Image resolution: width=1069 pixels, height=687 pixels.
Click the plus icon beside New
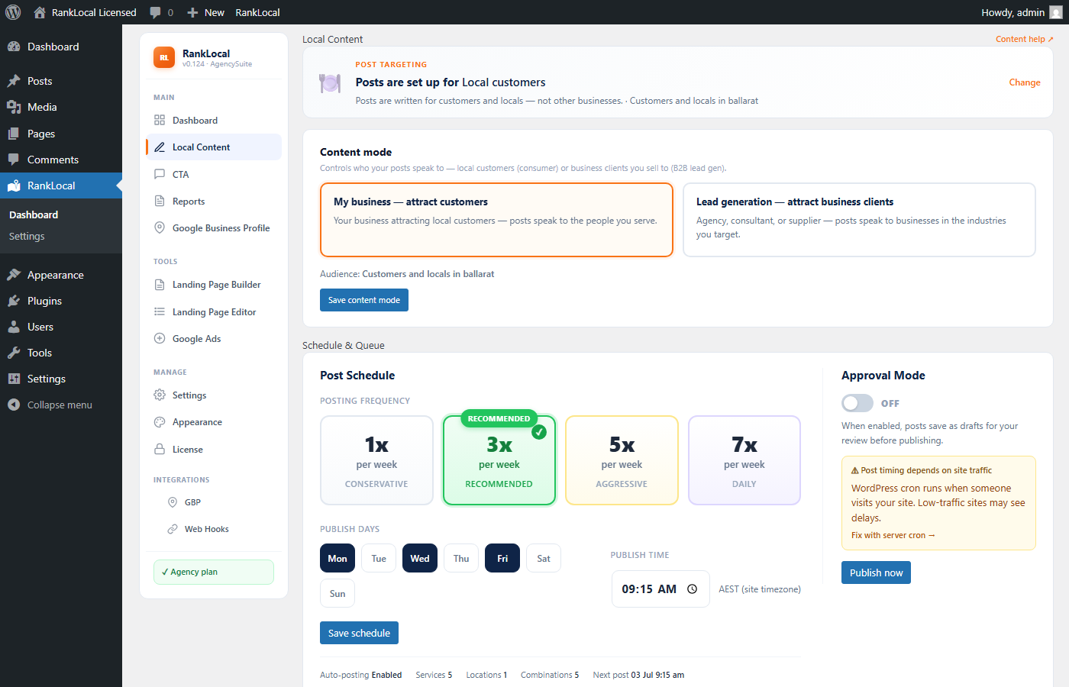(192, 12)
